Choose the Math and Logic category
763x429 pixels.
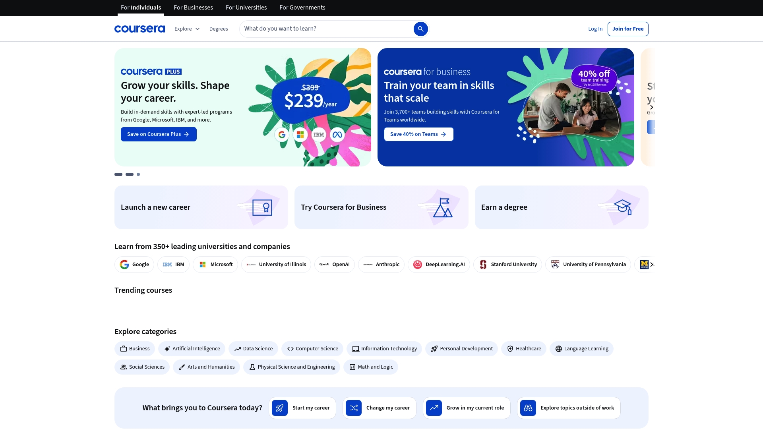[371, 367]
